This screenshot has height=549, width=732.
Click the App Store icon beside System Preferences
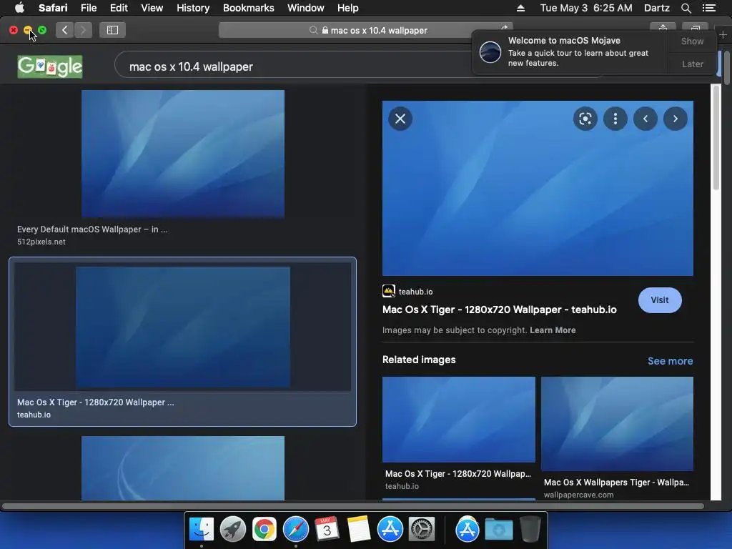[x=390, y=529]
